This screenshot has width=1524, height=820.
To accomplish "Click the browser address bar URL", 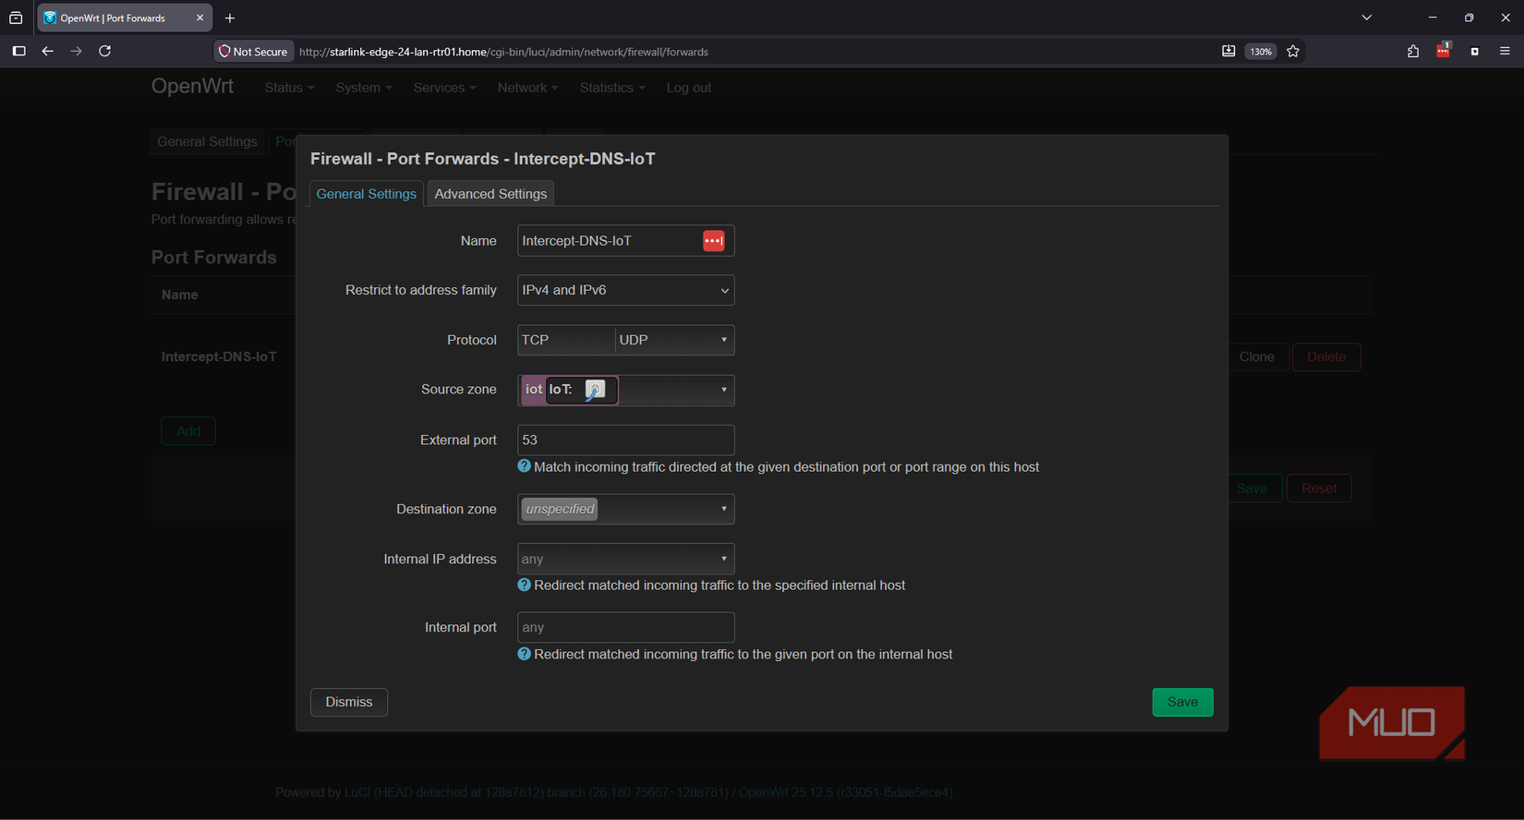I will coord(503,52).
